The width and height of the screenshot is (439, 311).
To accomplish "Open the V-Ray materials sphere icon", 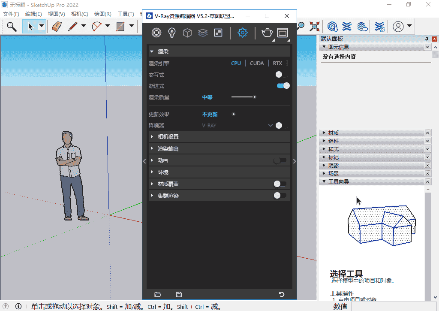I will click(157, 33).
